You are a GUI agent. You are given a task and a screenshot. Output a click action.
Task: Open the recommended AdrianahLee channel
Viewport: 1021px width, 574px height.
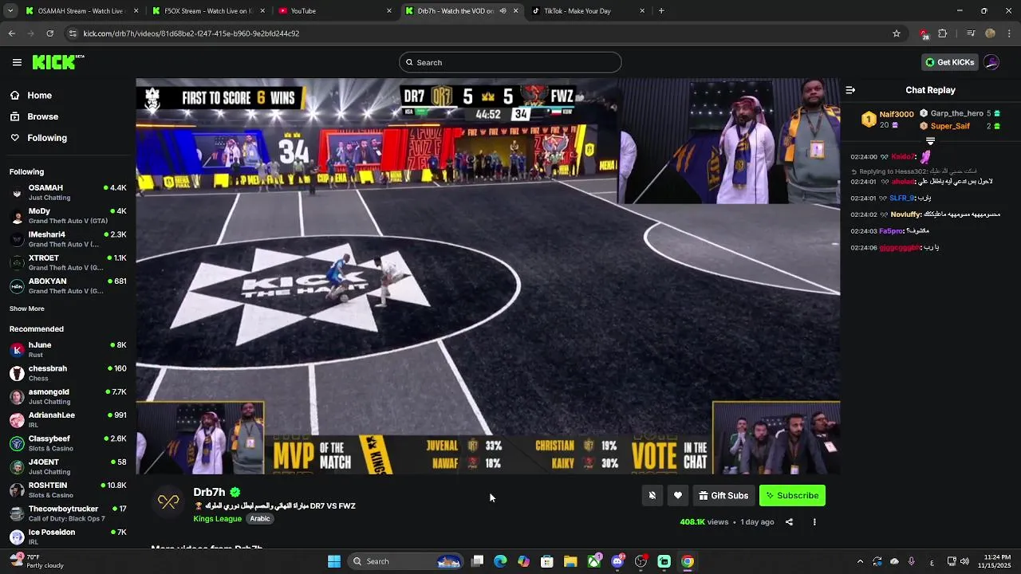(x=68, y=419)
